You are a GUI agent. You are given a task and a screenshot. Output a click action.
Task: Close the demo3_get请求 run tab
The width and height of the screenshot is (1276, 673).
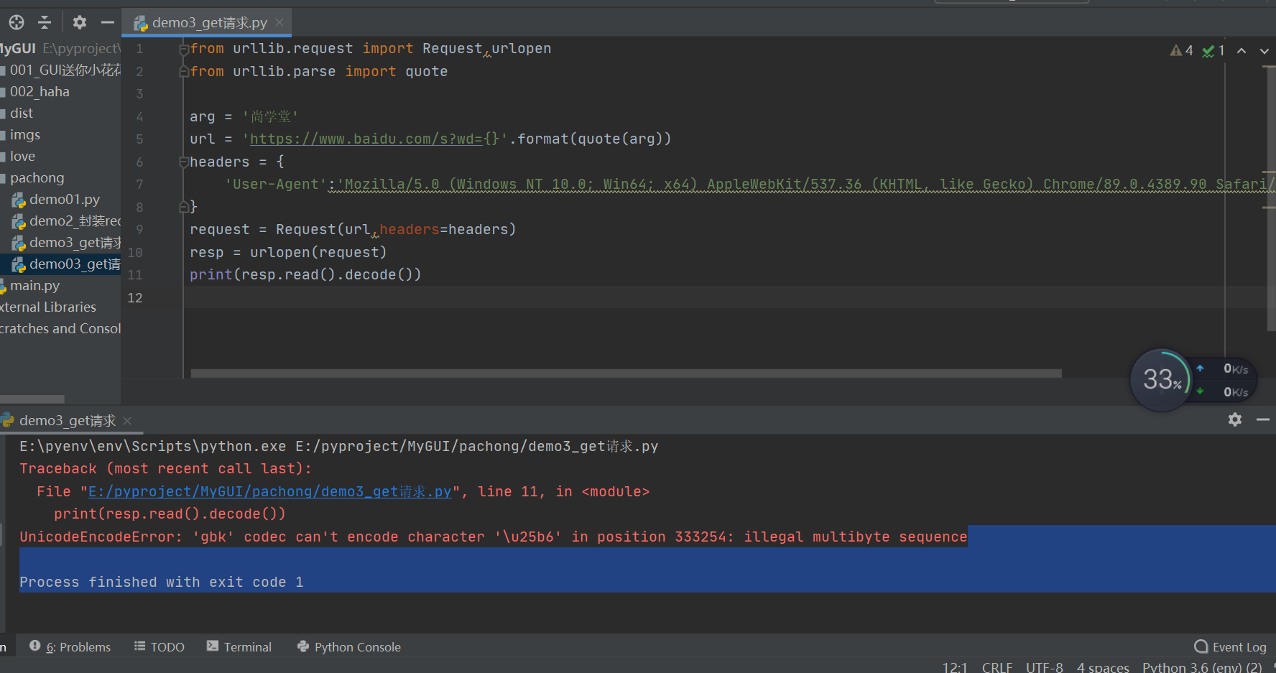127,420
